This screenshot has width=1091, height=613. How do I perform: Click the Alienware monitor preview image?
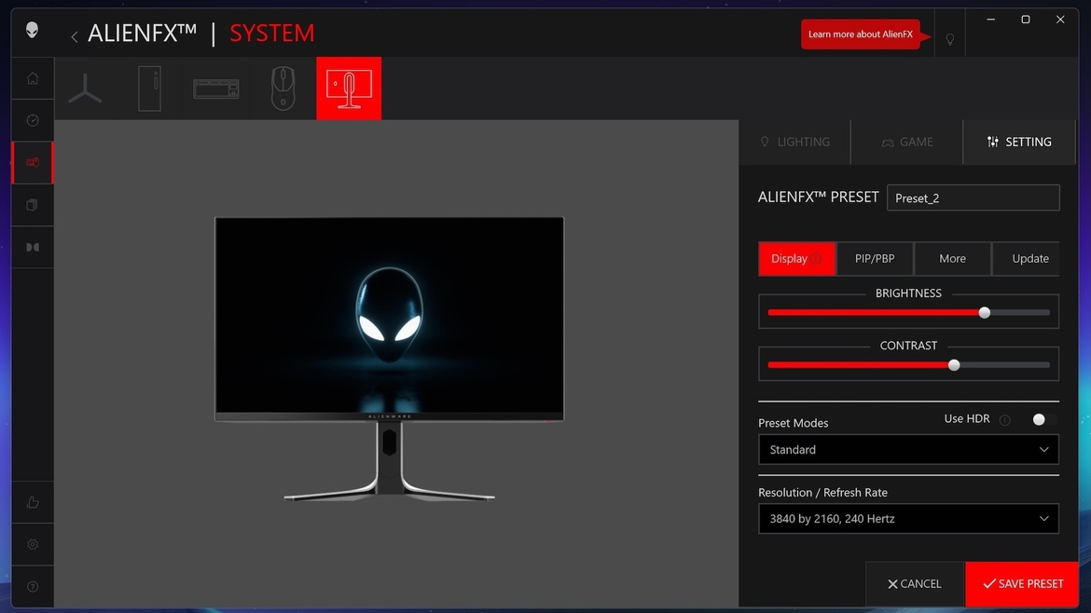pyautogui.click(x=390, y=360)
